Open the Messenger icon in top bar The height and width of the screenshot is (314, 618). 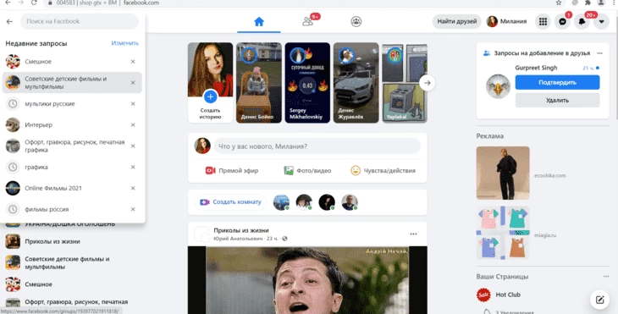pyautogui.click(x=562, y=22)
